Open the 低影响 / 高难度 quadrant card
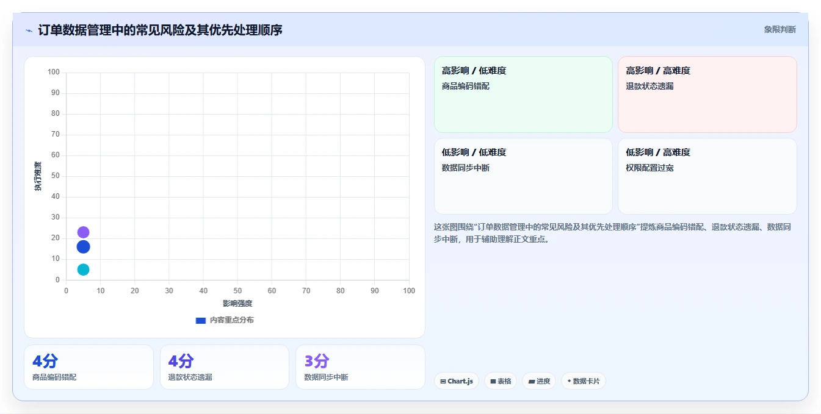Viewport: 821px width, 414px height. pos(707,176)
